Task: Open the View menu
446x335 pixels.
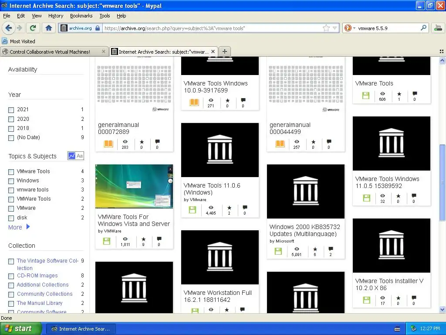Action: point(37,16)
